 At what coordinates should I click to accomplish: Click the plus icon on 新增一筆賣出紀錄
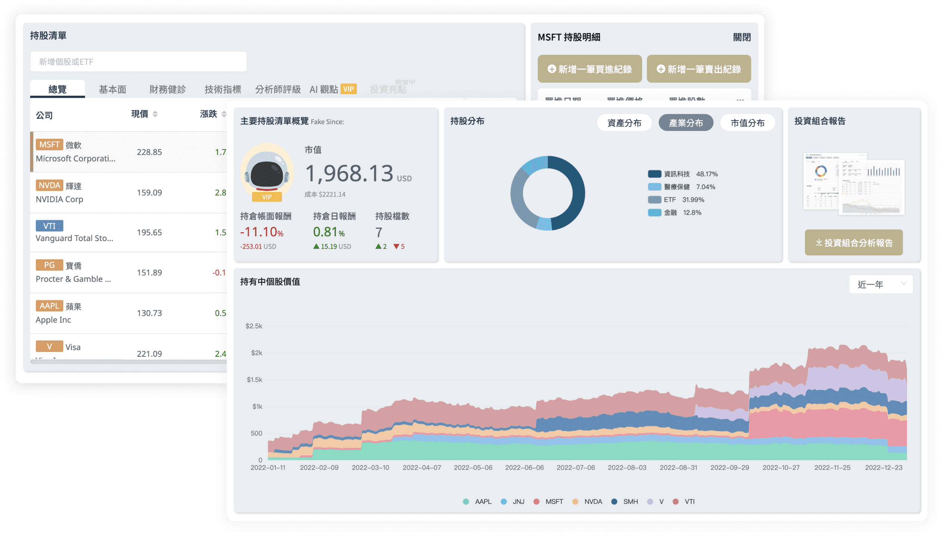pyautogui.click(x=661, y=69)
